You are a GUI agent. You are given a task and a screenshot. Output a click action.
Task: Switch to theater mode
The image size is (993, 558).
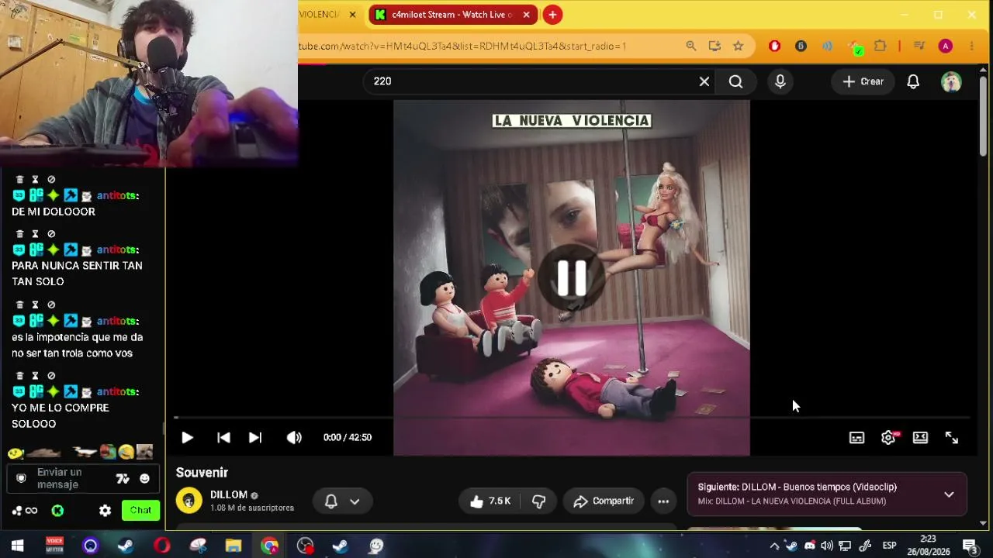[x=920, y=437]
